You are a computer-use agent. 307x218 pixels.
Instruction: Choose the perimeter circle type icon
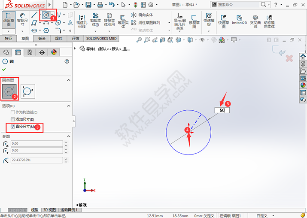(x=28, y=92)
